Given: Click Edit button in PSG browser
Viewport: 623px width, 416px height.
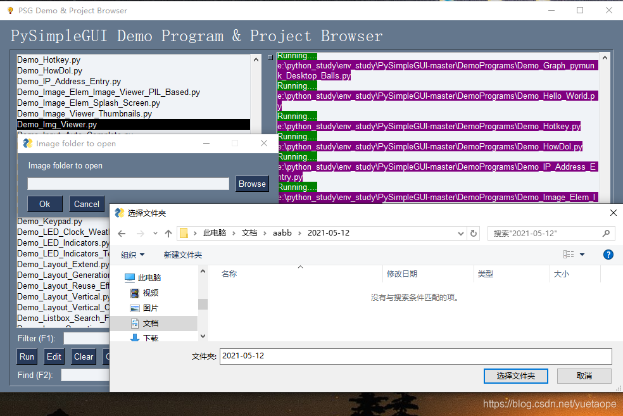Looking at the screenshot, I should (x=54, y=357).
